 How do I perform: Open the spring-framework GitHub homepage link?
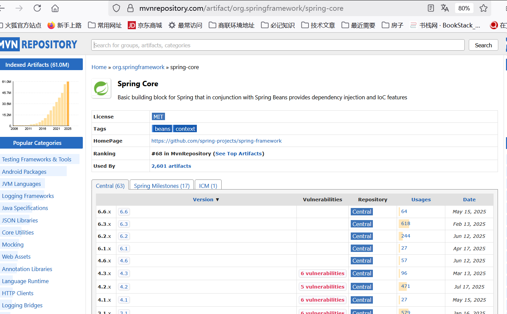[216, 141]
